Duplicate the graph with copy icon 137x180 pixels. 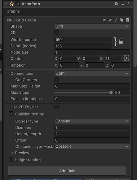[121, 20]
